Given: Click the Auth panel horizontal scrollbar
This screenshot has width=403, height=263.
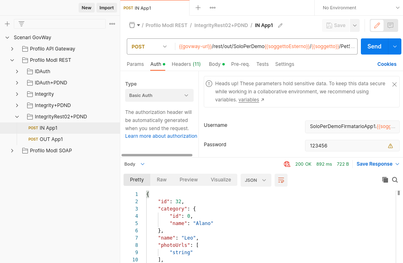Looking at the screenshot, I should pyautogui.click(x=157, y=155).
